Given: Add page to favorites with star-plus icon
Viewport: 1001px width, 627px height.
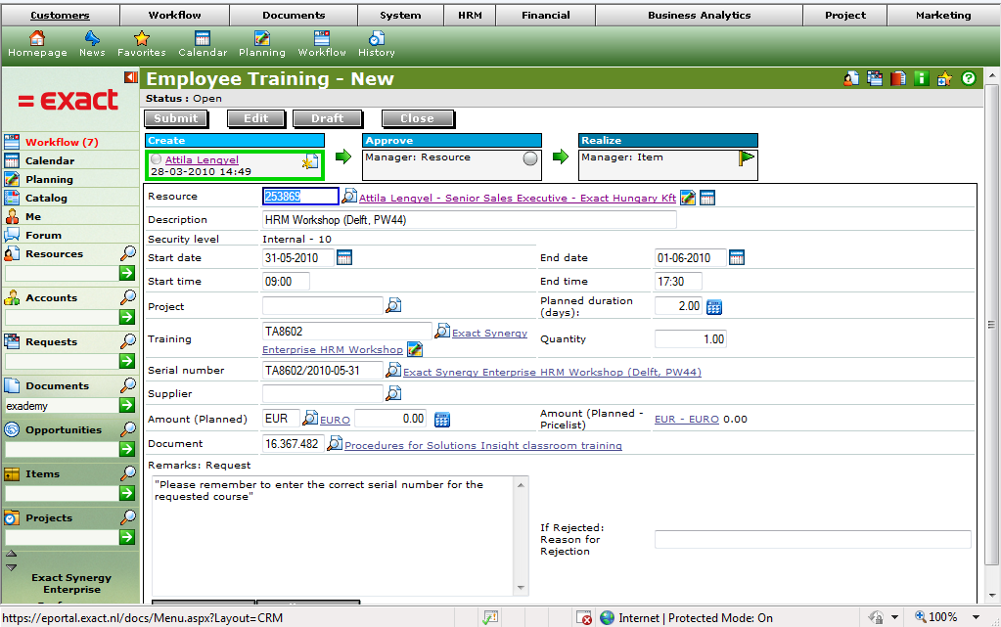Looking at the screenshot, I should [x=945, y=78].
